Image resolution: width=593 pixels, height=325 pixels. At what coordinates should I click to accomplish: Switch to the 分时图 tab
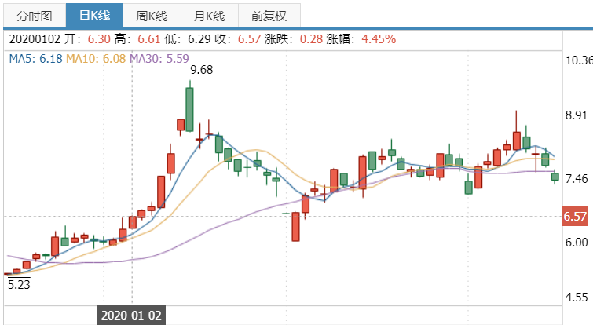click(x=35, y=16)
